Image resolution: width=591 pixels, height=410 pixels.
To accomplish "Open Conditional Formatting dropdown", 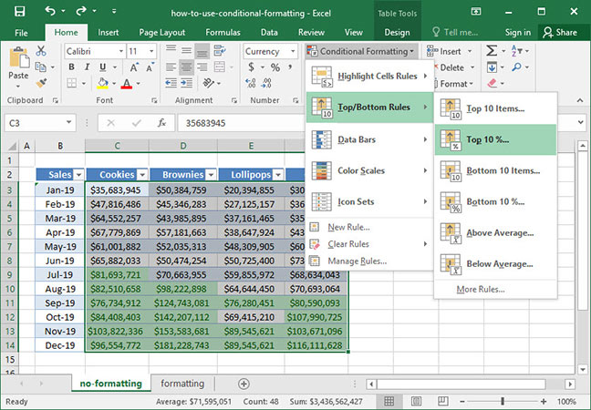I will [x=360, y=51].
